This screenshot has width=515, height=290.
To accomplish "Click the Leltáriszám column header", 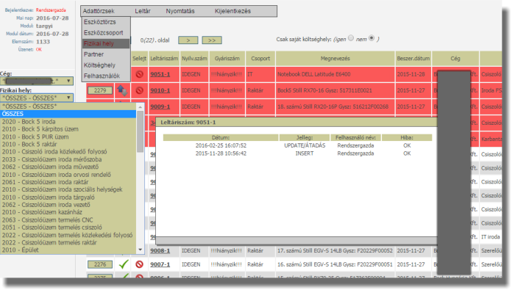I will tap(164, 59).
